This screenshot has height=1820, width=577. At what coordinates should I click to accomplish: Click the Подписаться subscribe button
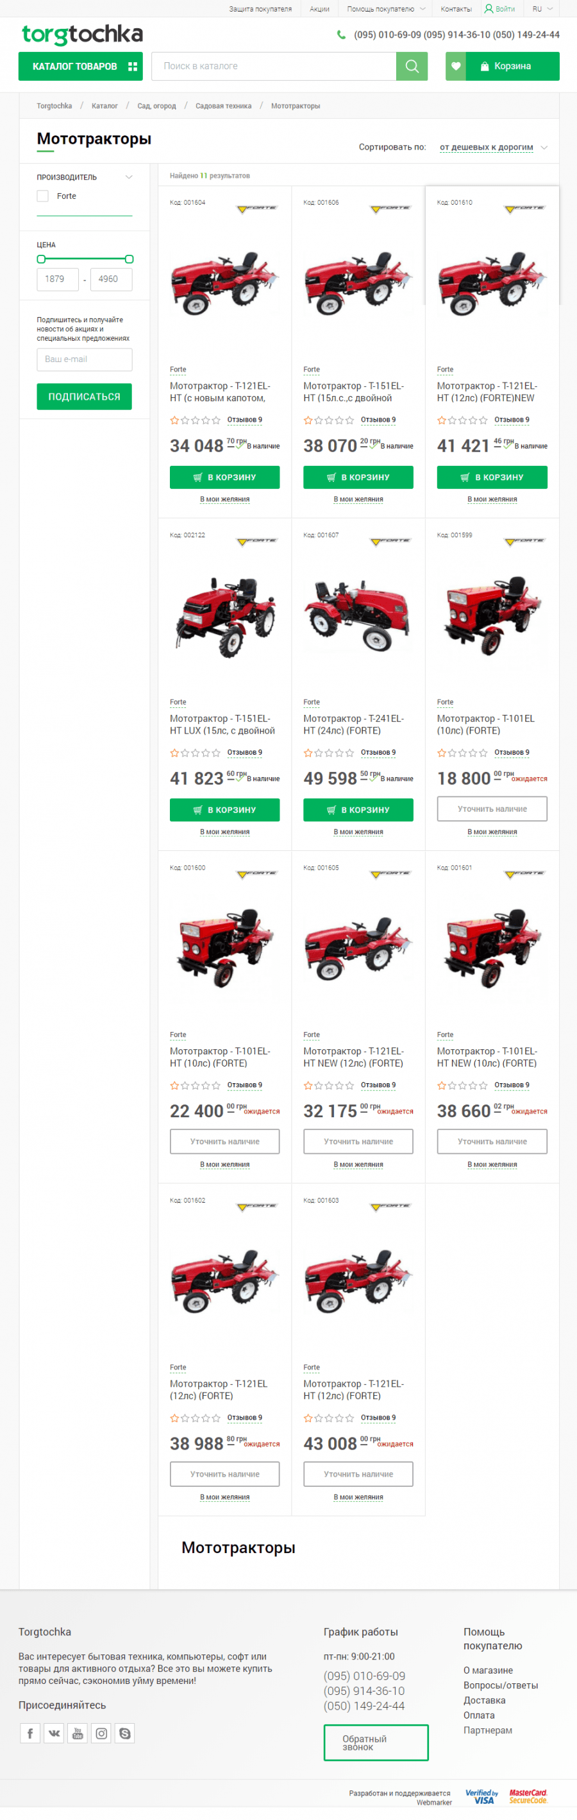84,397
